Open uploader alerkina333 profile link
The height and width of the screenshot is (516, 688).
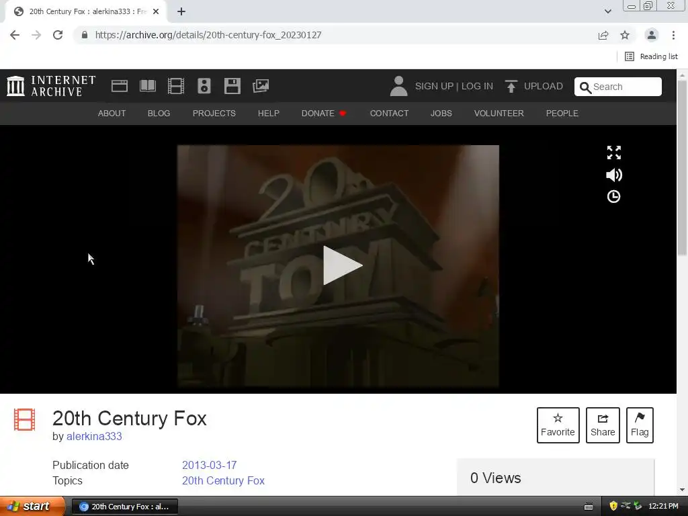94,437
